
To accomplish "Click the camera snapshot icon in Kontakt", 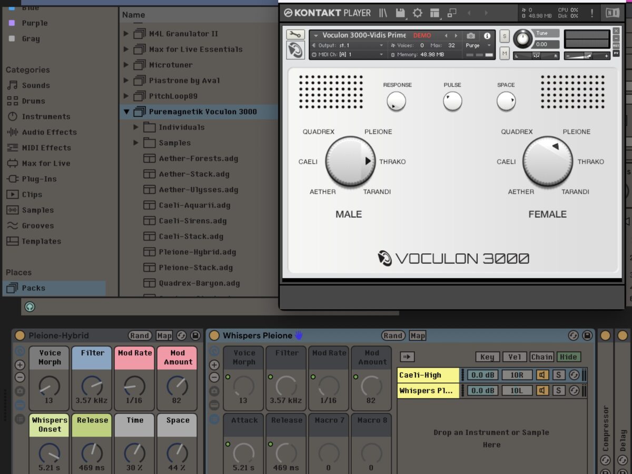I will (471, 36).
